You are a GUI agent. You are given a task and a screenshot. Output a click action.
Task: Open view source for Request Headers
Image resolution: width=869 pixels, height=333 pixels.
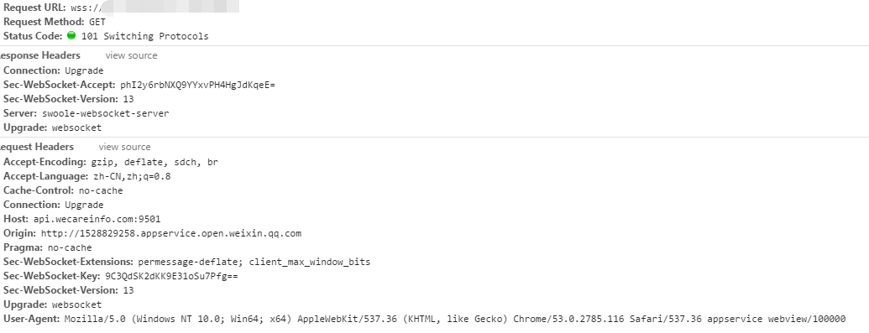coord(125,147)
